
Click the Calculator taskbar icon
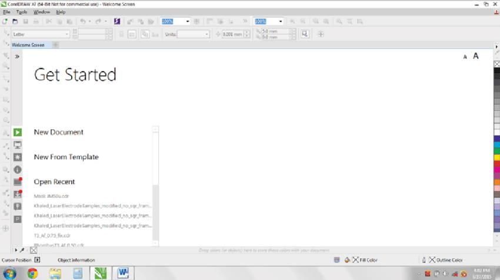[78, 273]
